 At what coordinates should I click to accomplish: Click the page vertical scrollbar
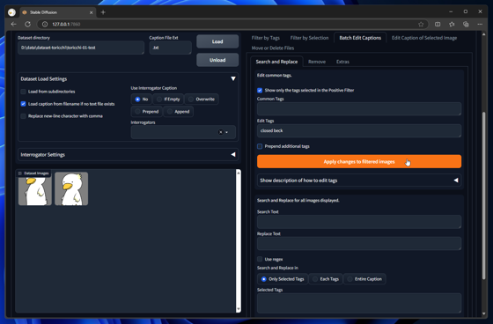pyautogui.click(x=483, y=195)
